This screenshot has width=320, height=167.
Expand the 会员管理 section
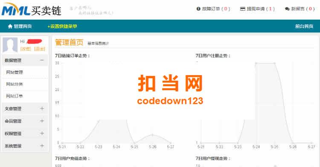pyautogui.click(x=42, y=121)
